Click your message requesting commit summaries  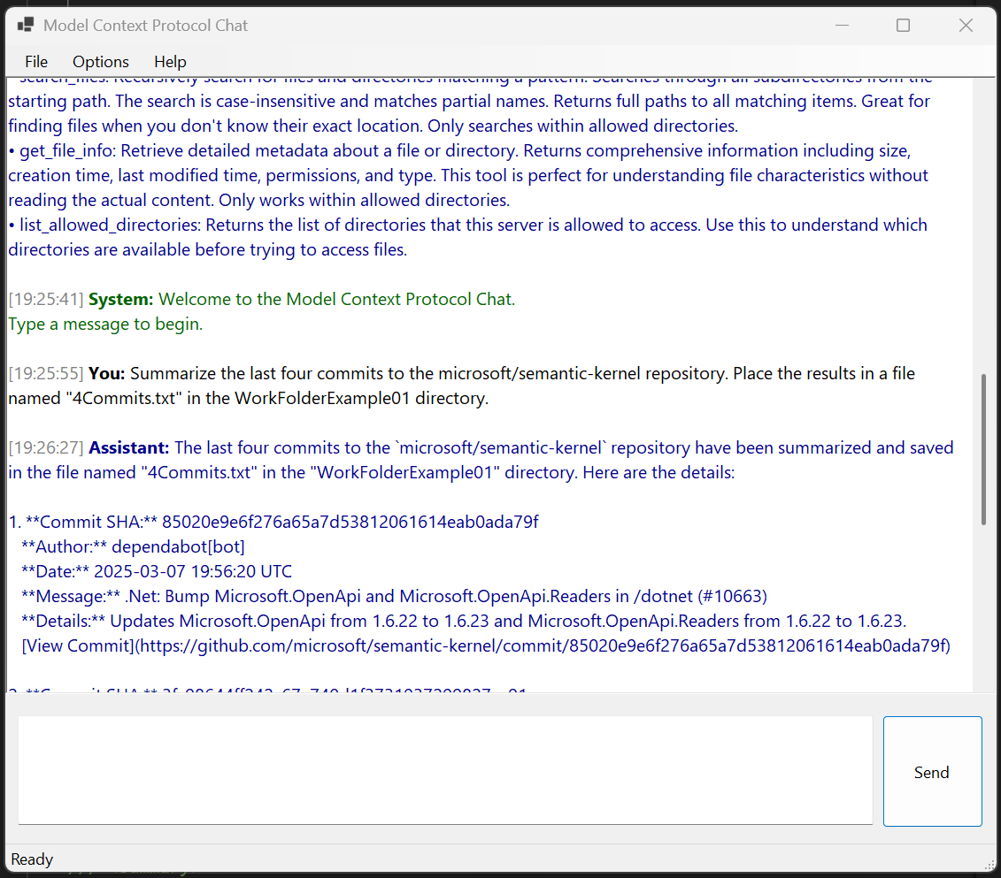(x=443, y=372)
